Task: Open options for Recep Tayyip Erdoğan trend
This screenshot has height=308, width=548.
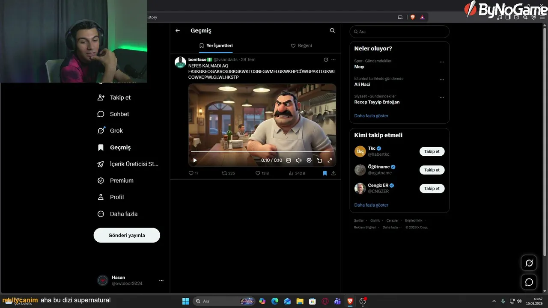Action: coord(442,98)
